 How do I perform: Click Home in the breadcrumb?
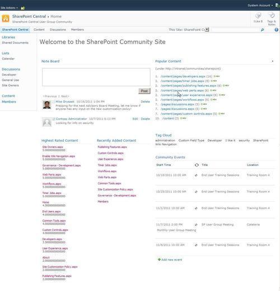[x=56, y=16]
